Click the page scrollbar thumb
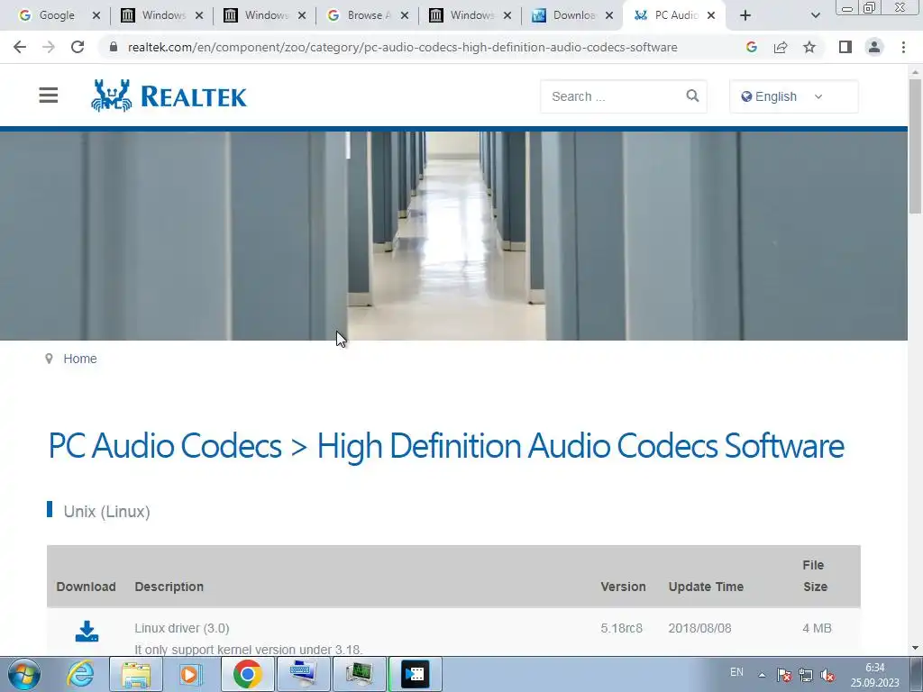Image resolution: width=923 pixels, height=692 pixels. pyautogui.click(x=915, y=146)
